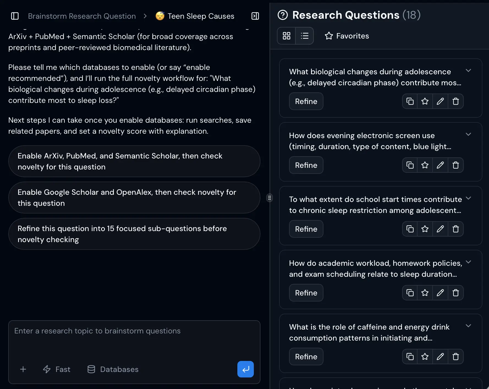Viewport: 489px width, 389px height.
Task: Favorite the academic workload question
Action: (425, 293)
